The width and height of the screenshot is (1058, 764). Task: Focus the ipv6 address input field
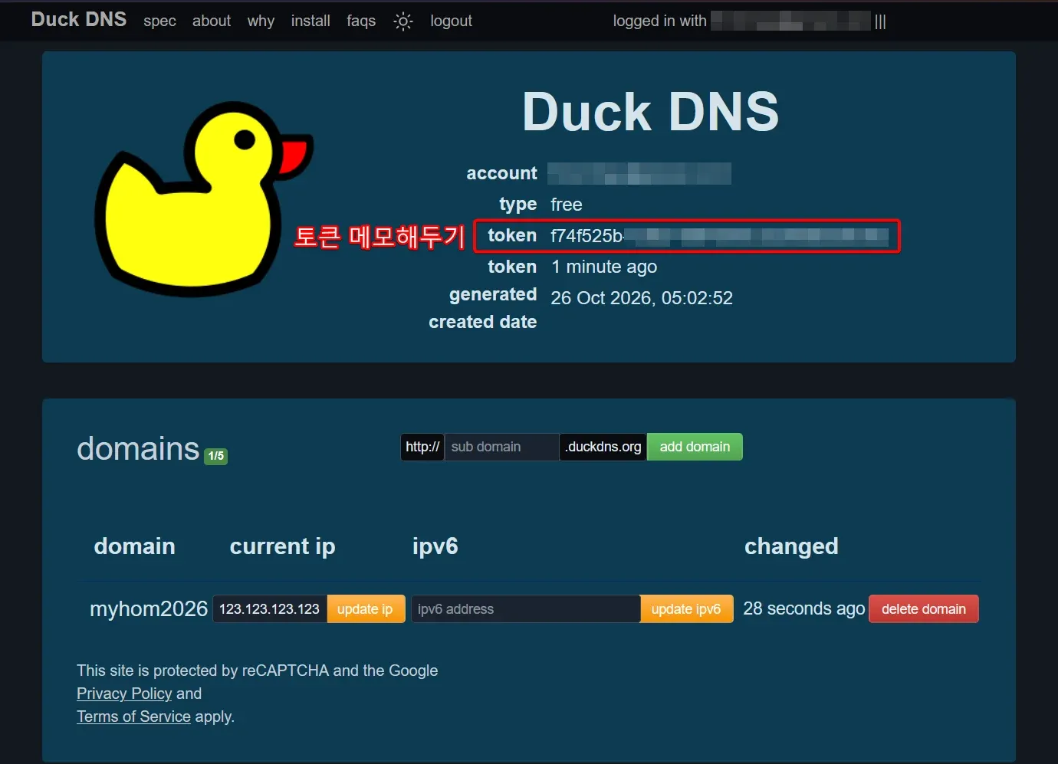(x=526, y=609)
